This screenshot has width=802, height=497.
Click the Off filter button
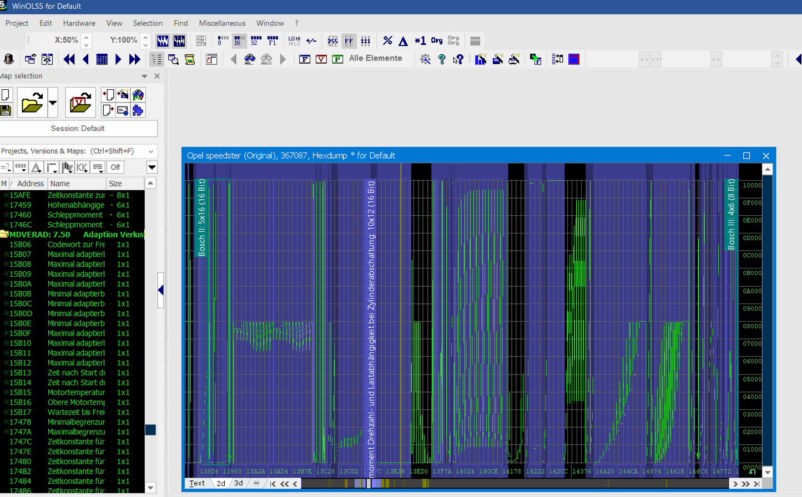point(115,167)
